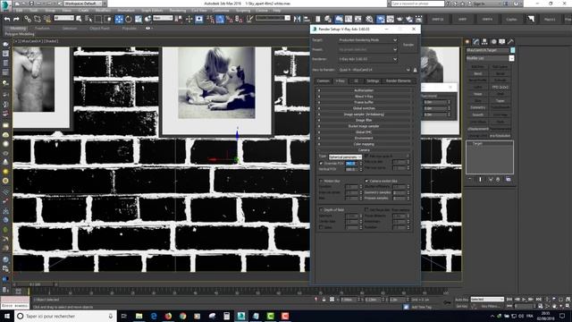Image resolution: width=572 pixels, height=322 pixels.
Task: Click Go to Start playback button
Action: pyautogui.click(x=509, y=300)
